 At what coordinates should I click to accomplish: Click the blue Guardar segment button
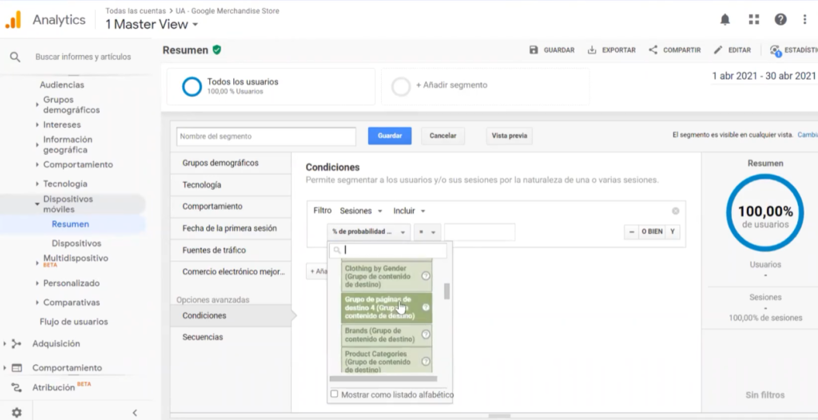pos(390,136)
